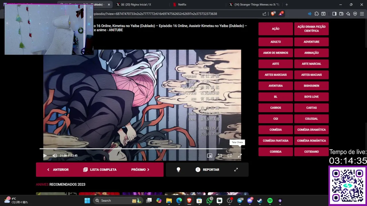Skip forward 10 seconds in video
This screenshot has width=367, height=206.
[x=230, y=156]
